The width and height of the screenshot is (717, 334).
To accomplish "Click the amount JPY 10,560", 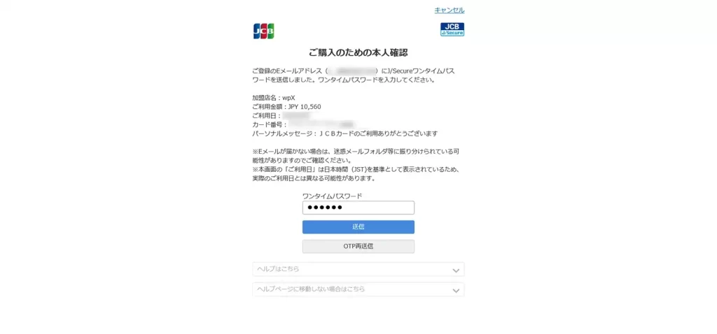I will [305, 107].
